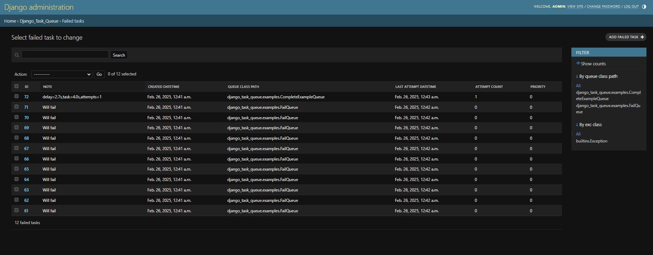This screenshot has width=653, height=255.
Task: Click CompleteExampleQueue path in row 72
Action: pyautogui.click(x=276, y=97)
